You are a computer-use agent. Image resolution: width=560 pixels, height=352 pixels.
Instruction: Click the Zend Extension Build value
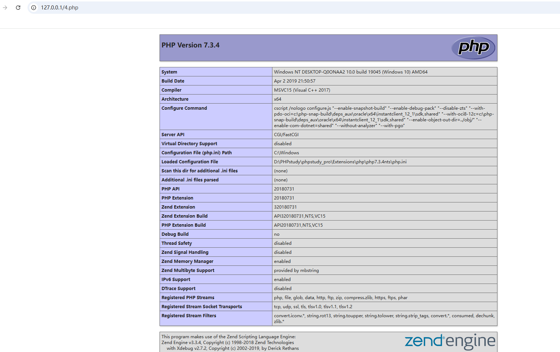[300, 216]
